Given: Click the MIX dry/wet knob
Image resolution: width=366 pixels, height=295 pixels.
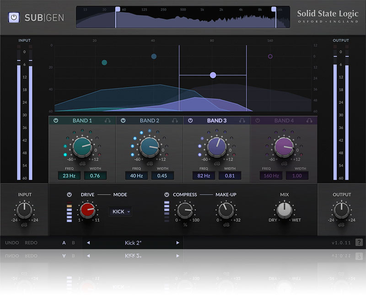Looking at the screenshot, I should coord(284,210).
